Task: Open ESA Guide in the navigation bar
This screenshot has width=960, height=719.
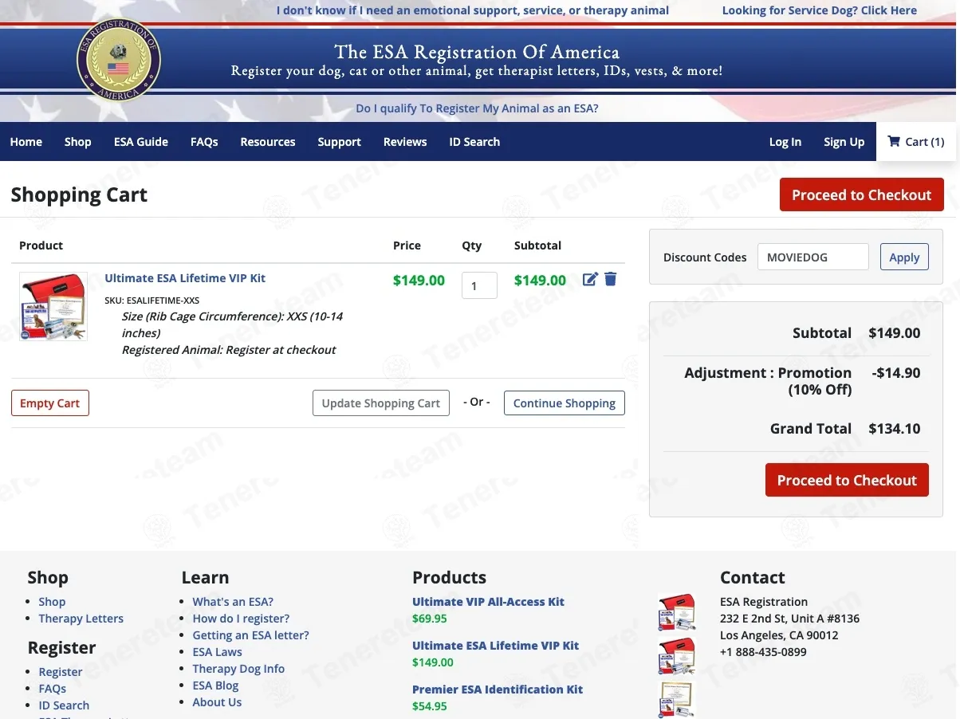Action: pos(141,142)
